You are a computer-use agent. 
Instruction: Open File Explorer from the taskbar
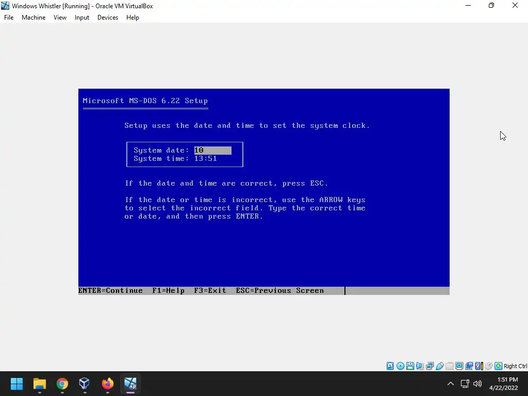pos(39,384)
